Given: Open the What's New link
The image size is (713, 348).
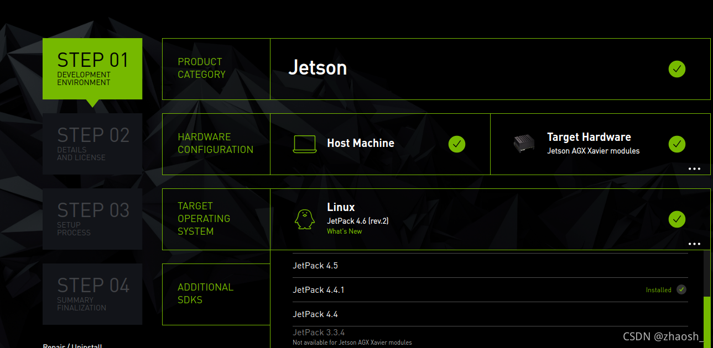Looking at the screenshot, I should click(x=344, y=231).
